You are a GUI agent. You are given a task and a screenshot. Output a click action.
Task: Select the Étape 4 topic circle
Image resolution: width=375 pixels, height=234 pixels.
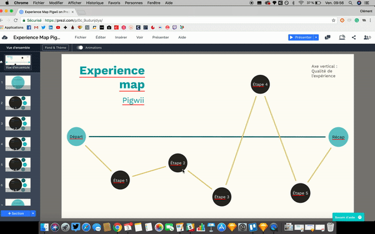(260, 84)
